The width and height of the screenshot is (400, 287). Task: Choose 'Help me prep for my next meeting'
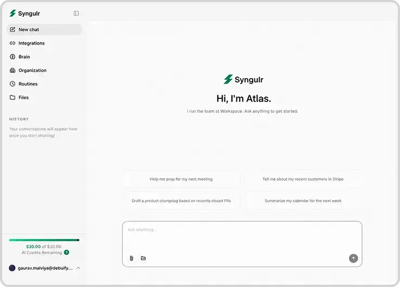tap(181, 179)
